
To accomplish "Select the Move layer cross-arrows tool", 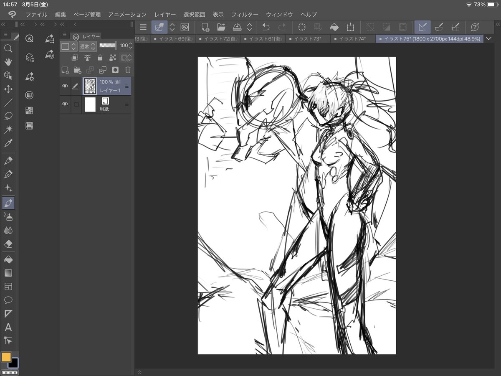I will pos(8,89).
